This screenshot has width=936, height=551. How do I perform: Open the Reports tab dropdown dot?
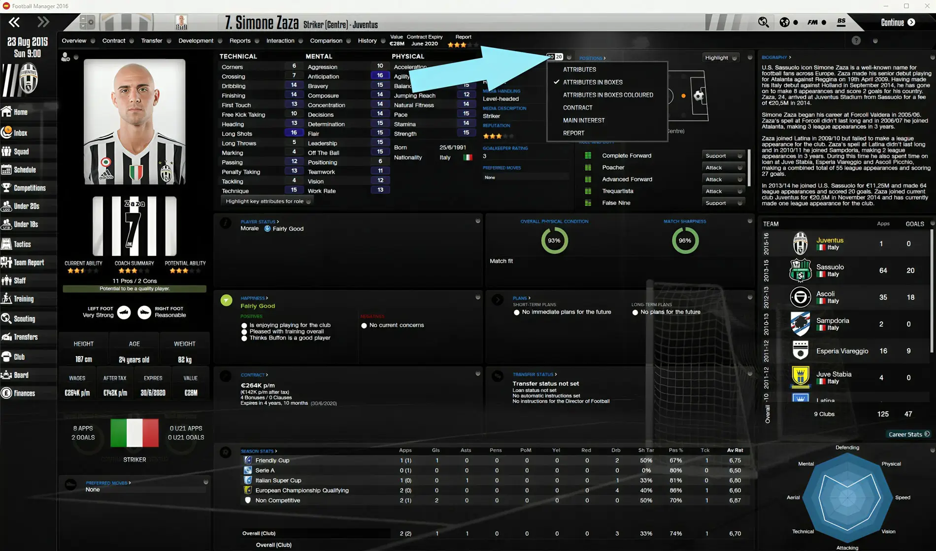coord(257,41)
